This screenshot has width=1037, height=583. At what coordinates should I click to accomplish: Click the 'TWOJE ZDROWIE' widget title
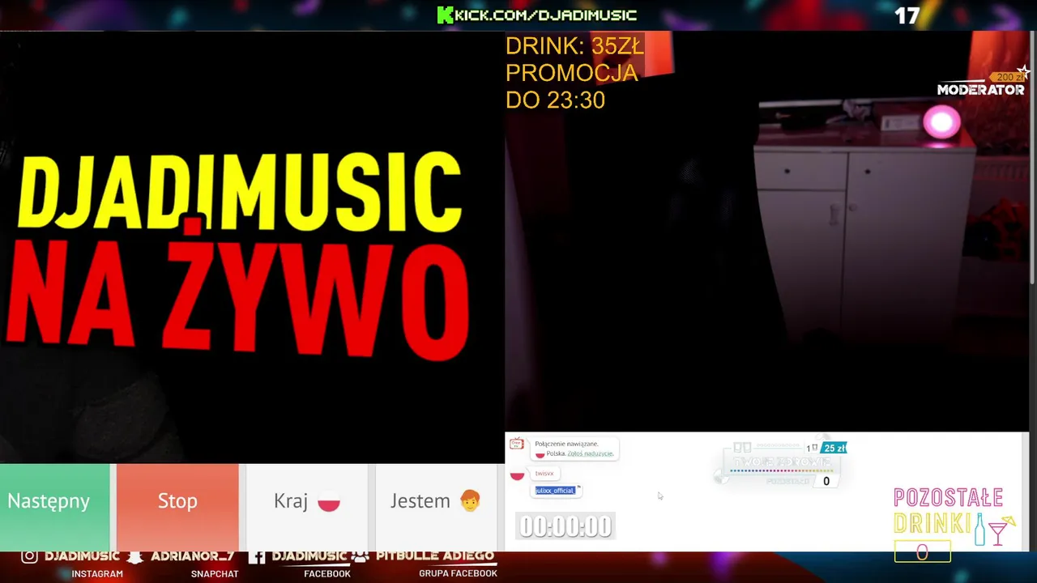(x=783, y=462)
